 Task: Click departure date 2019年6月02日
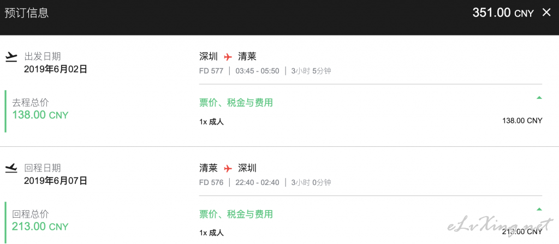(x=56, y=69)
